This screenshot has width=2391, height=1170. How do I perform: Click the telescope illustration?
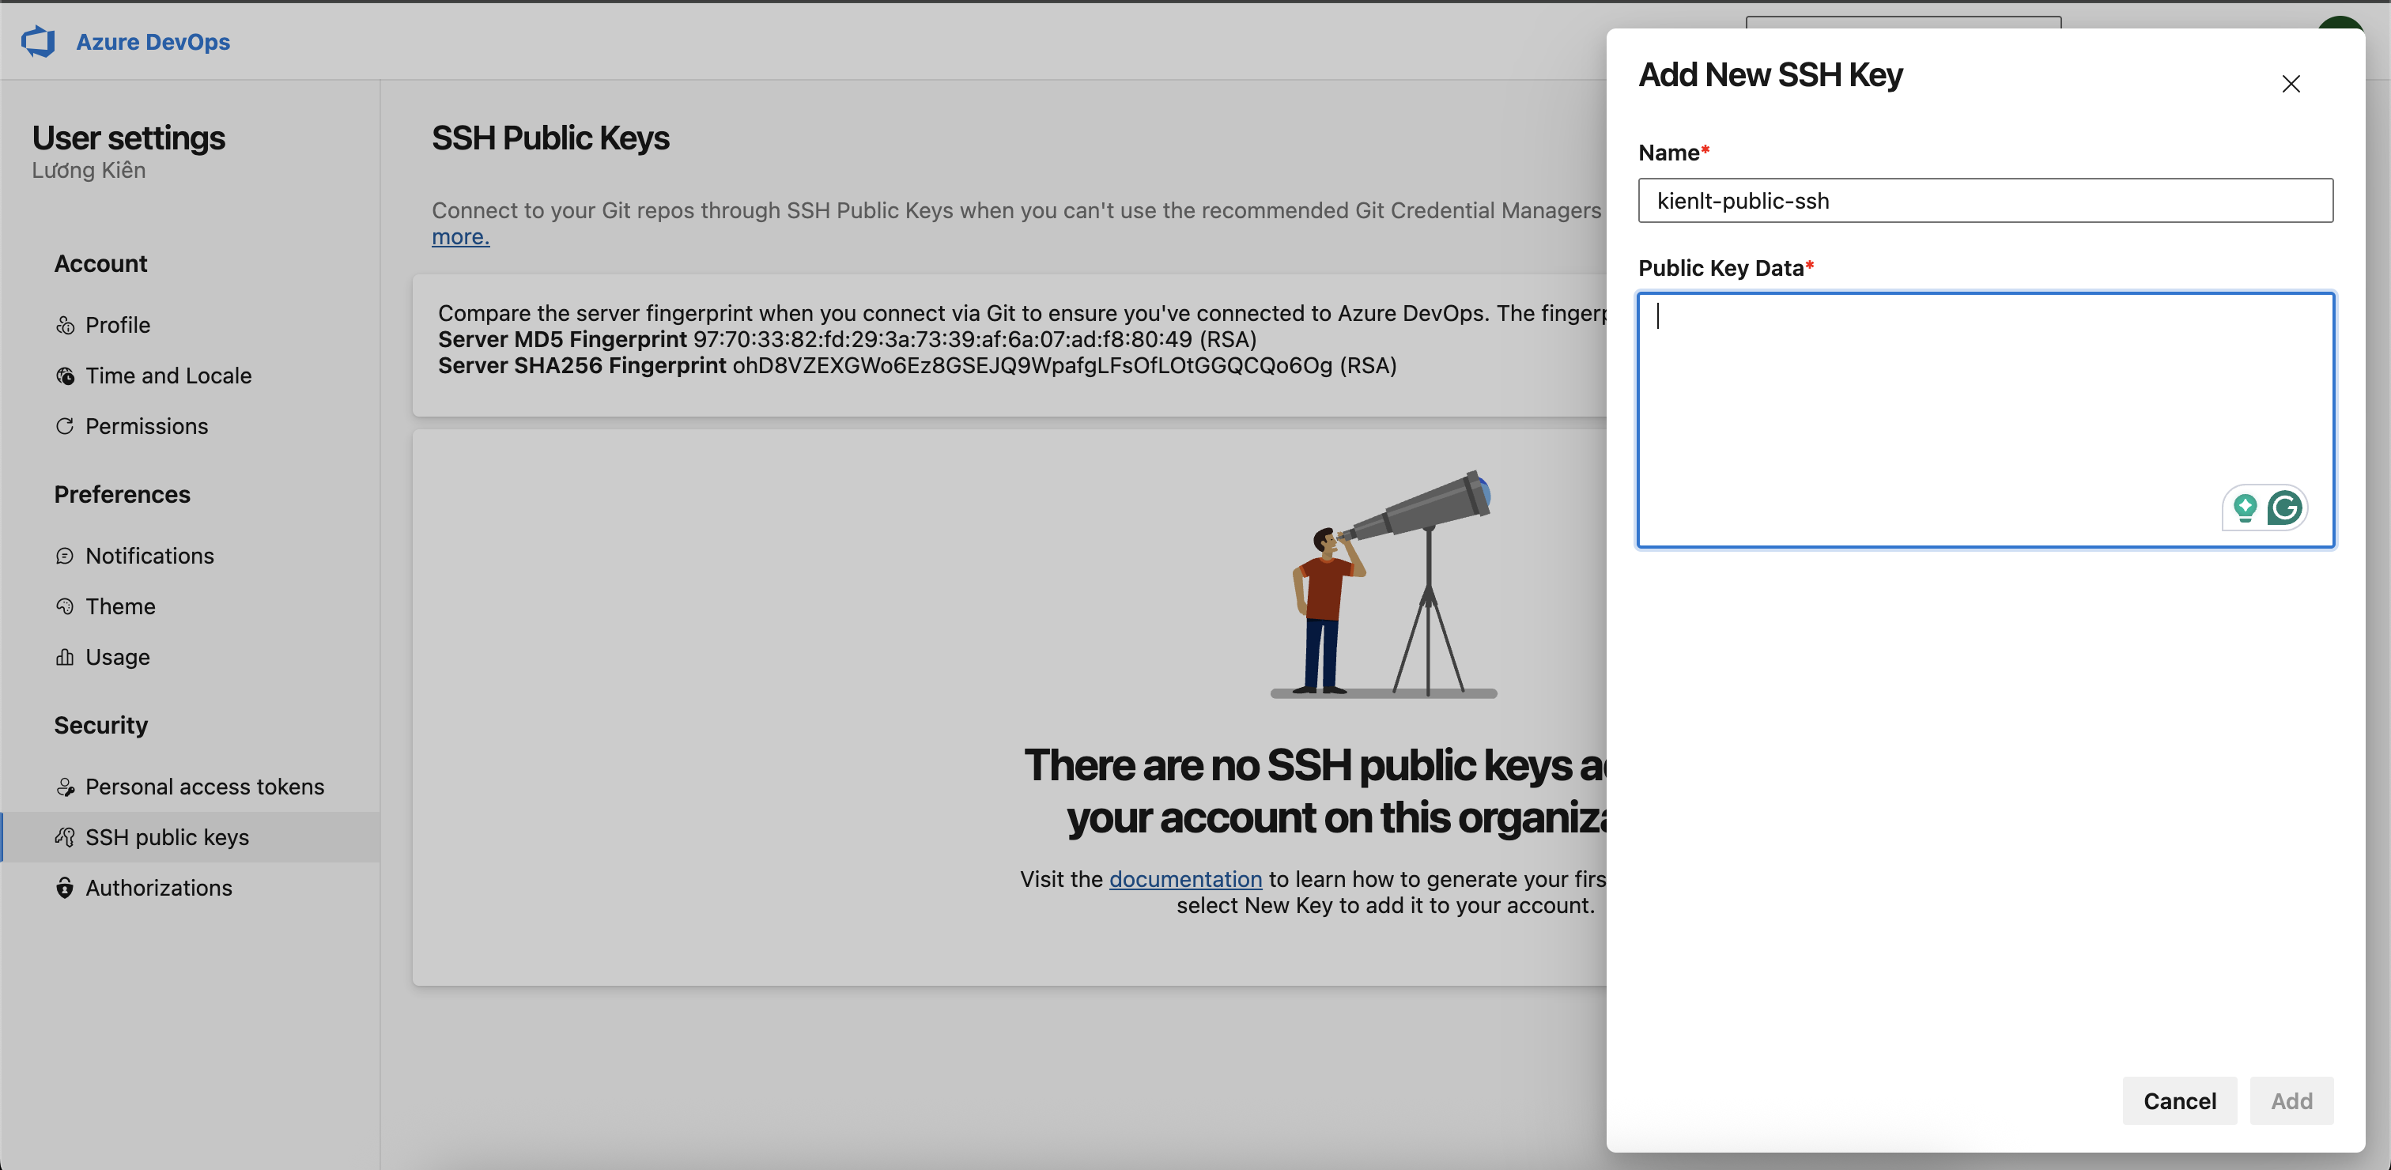click(1384, 584)
